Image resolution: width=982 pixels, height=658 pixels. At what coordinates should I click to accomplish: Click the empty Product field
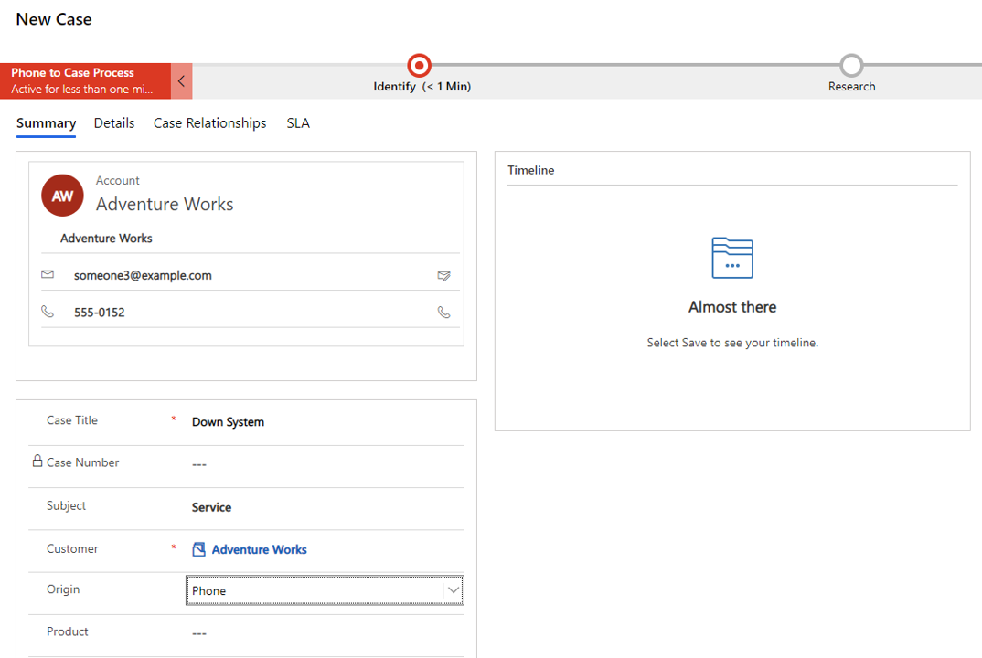[325, 633]
